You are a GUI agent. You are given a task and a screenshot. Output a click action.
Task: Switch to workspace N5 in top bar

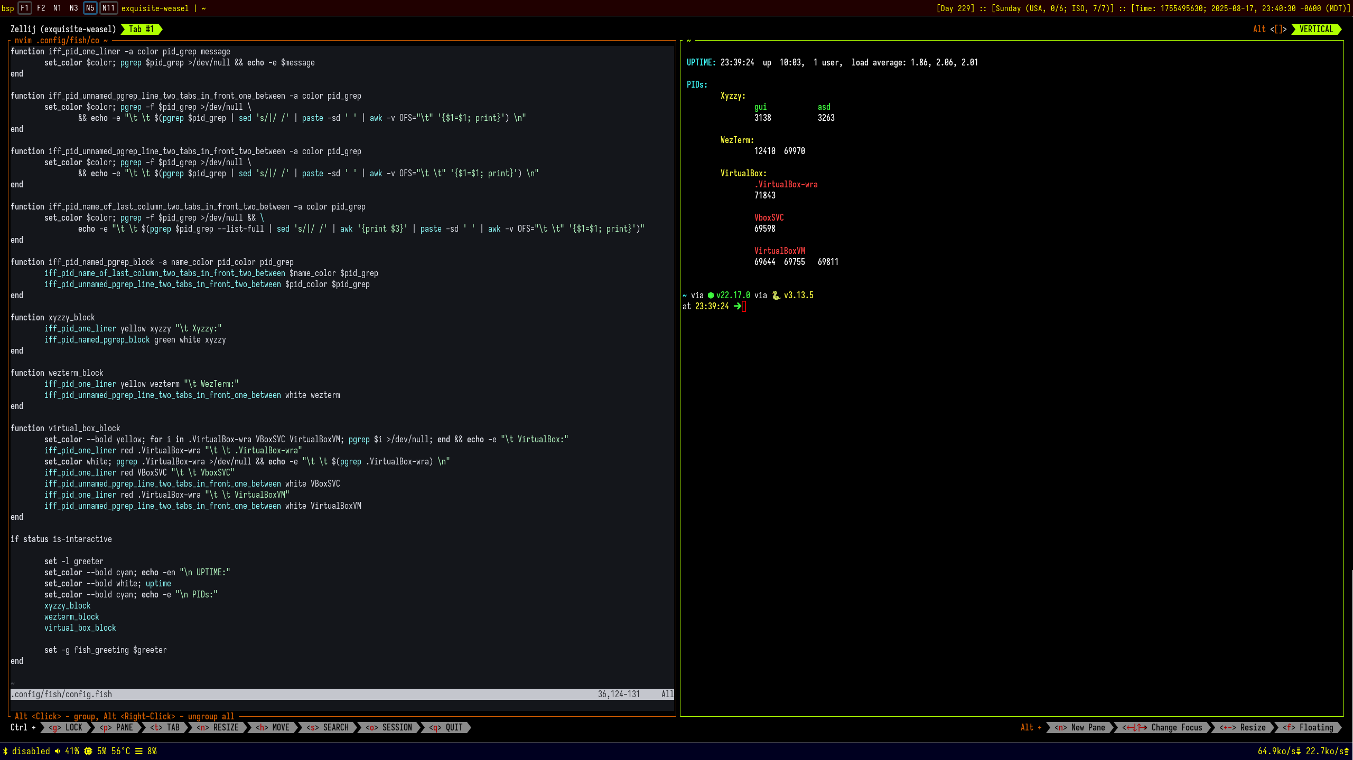pos(90,8)
